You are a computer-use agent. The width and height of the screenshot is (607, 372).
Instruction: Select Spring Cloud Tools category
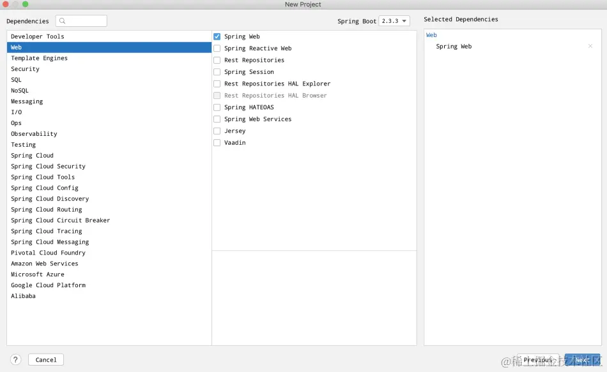109,177
